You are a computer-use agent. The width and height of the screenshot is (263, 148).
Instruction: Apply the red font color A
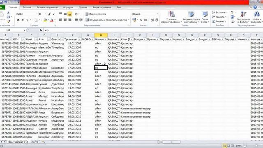click(52, 20)
